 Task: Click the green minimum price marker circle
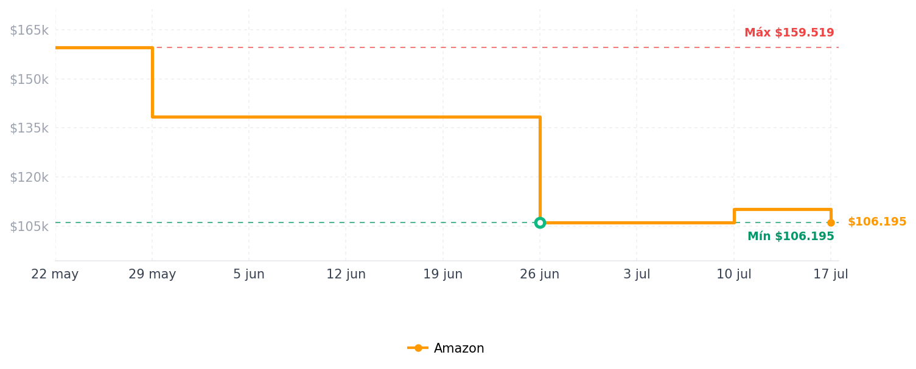coord(540,222)
